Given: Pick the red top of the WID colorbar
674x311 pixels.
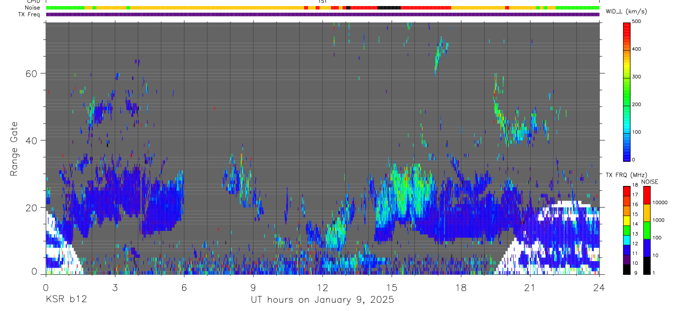Looking at the screenshot, I should tap(626, 27).
